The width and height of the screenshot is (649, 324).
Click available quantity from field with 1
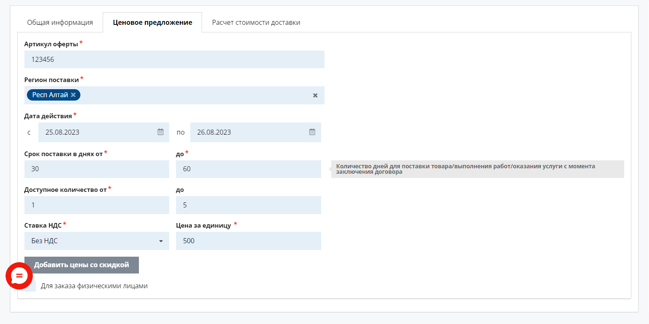(97, 205)
